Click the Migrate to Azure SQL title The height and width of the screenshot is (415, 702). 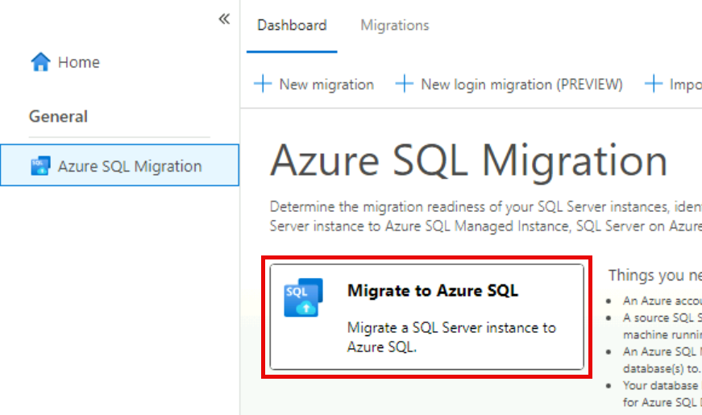click(x=433, y=291)
